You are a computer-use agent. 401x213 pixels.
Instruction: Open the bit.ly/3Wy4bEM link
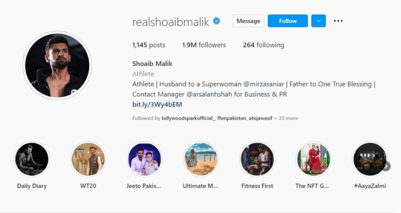(x=157, y=104)
